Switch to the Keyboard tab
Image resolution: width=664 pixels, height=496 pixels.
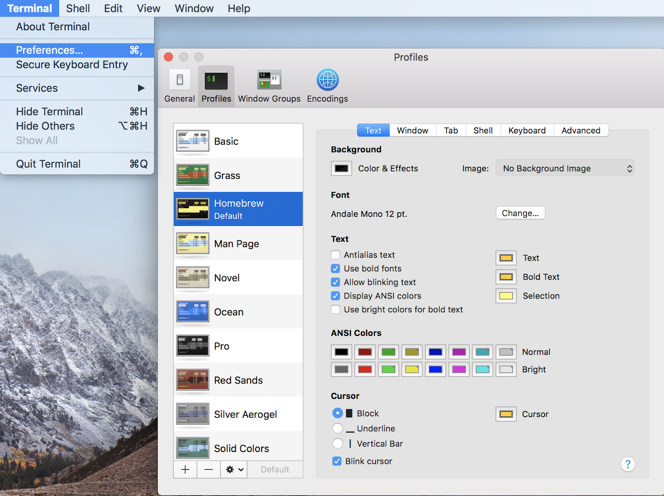[527, 130]
